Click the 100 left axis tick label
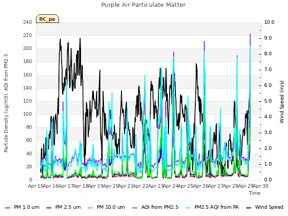288x216 pixels. tap(27, 114)
